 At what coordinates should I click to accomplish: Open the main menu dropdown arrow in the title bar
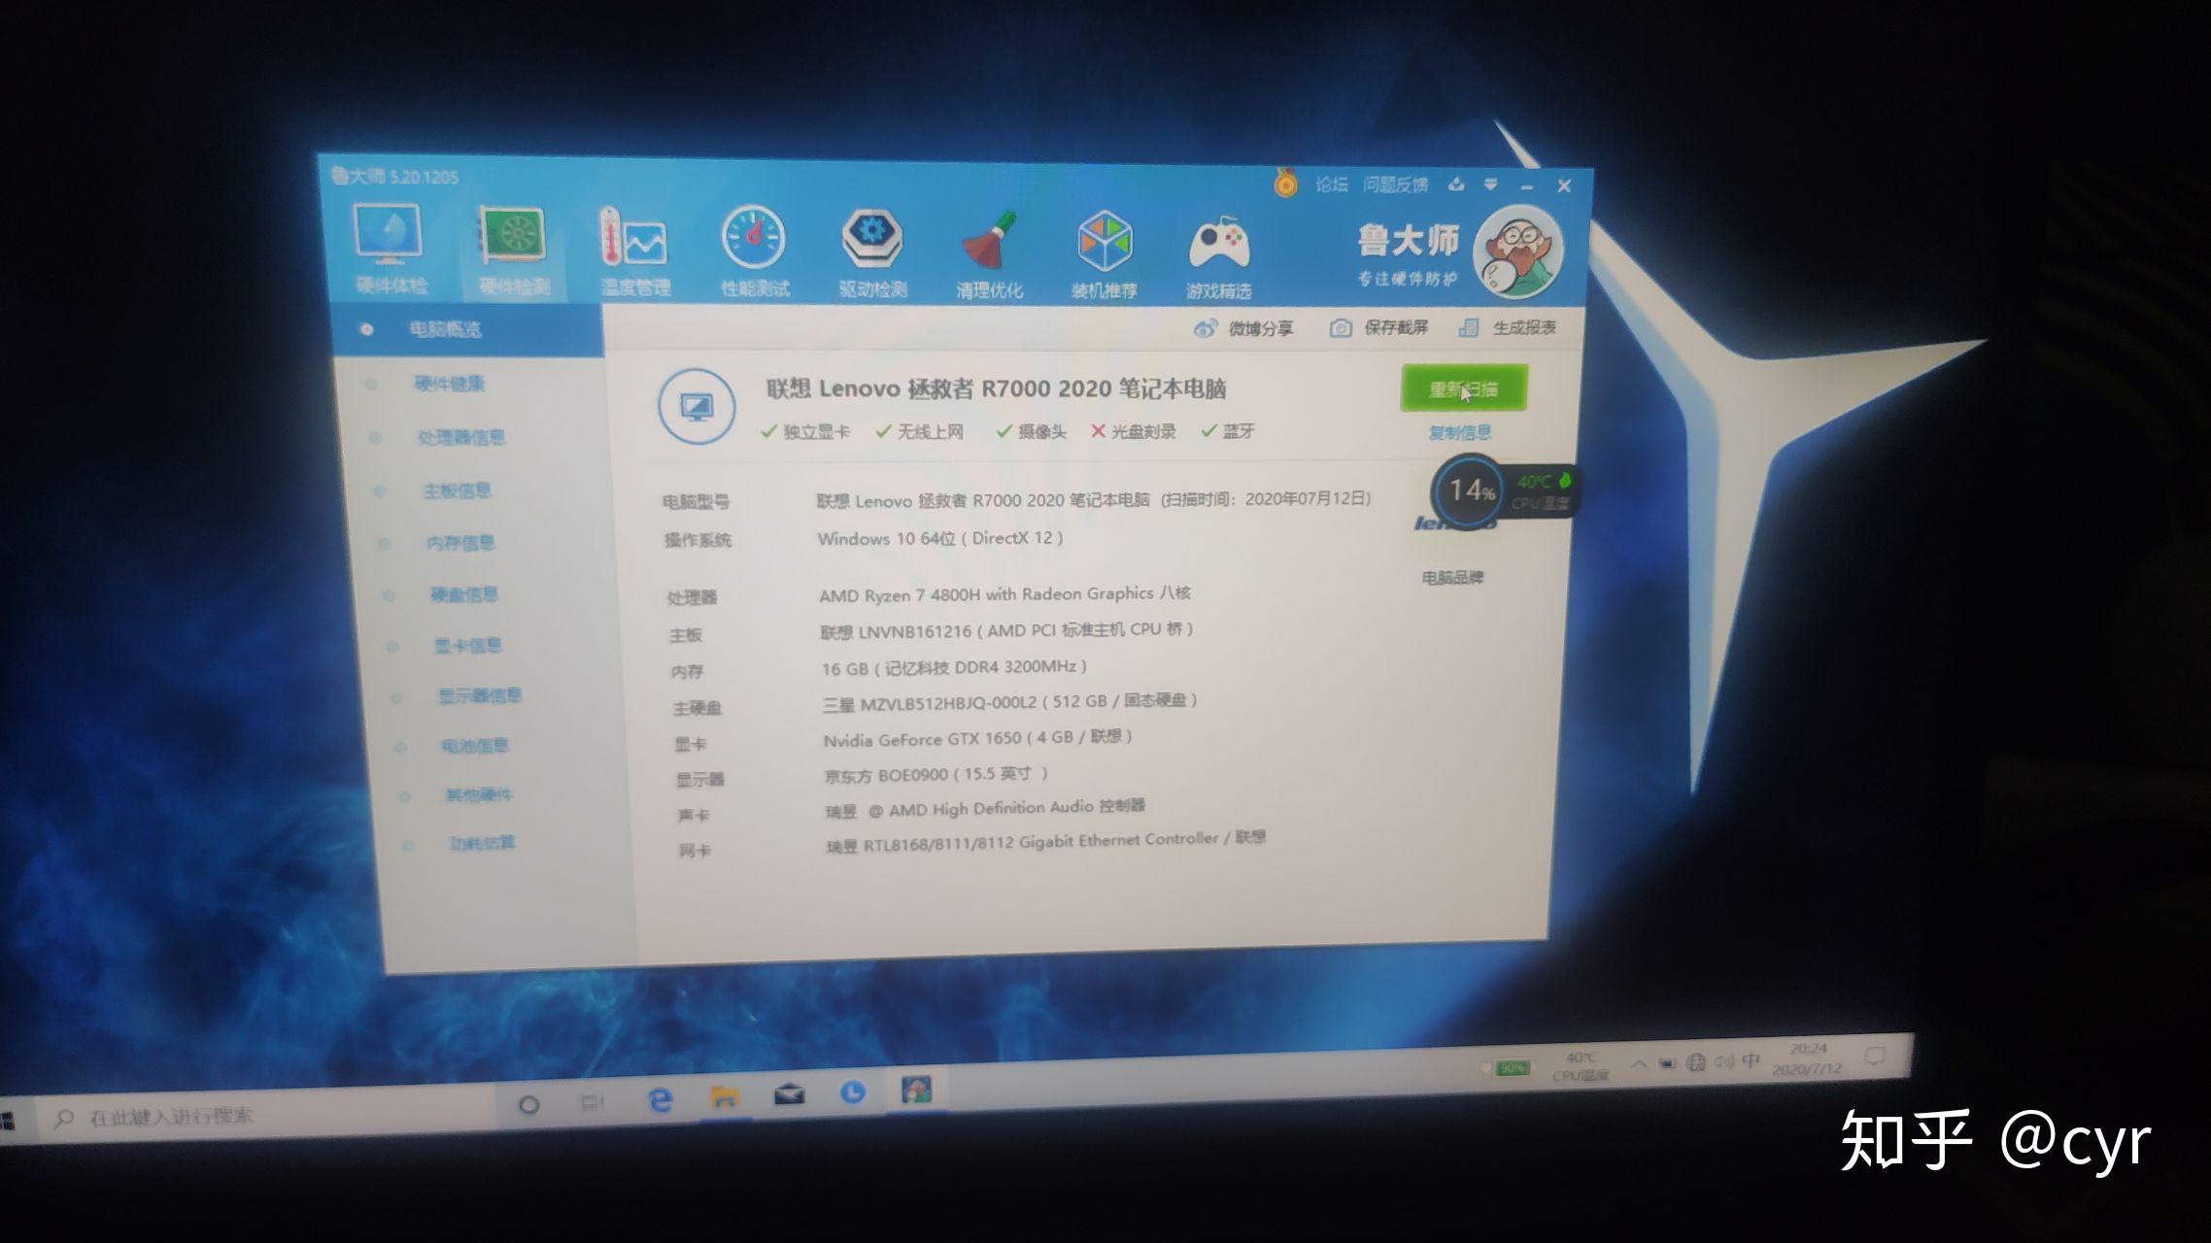coord(1490,185)
